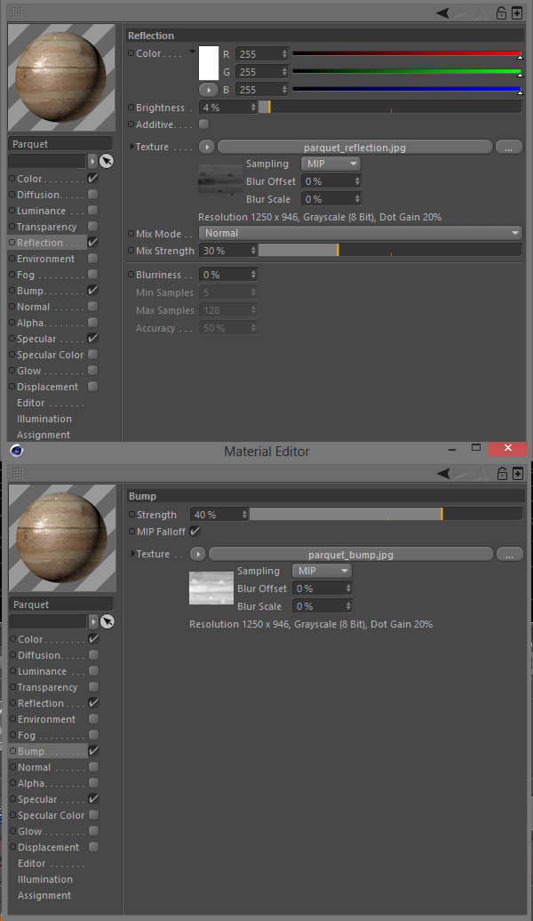
Task: Open the reflection texture options via its round arrow button
Action: click(207, 147)
